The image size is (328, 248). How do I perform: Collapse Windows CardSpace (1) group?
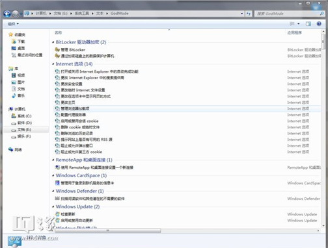click(53, 175)
